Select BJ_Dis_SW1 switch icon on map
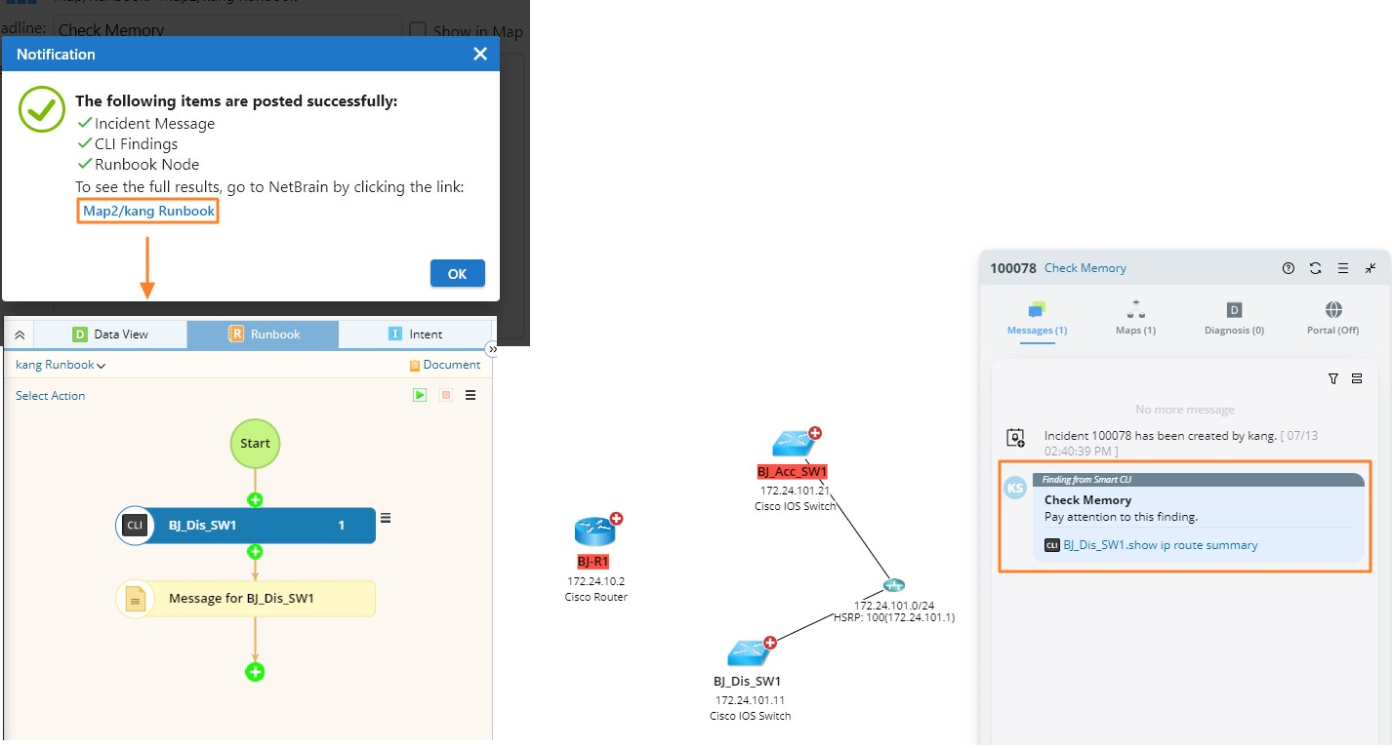Image resolution: width=1392 pixels, height=748 pixels. coord(749,653)
